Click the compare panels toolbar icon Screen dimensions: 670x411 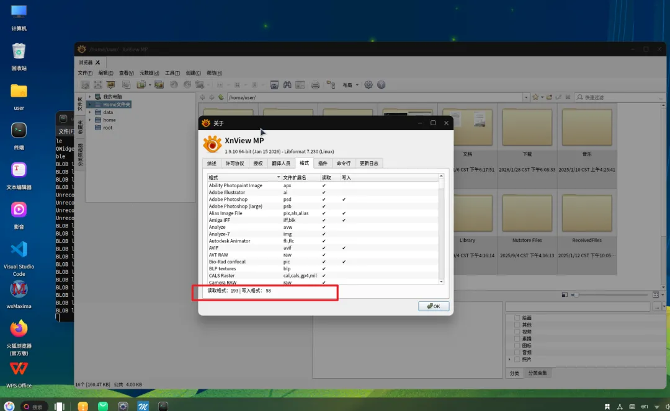click(300, 85)
